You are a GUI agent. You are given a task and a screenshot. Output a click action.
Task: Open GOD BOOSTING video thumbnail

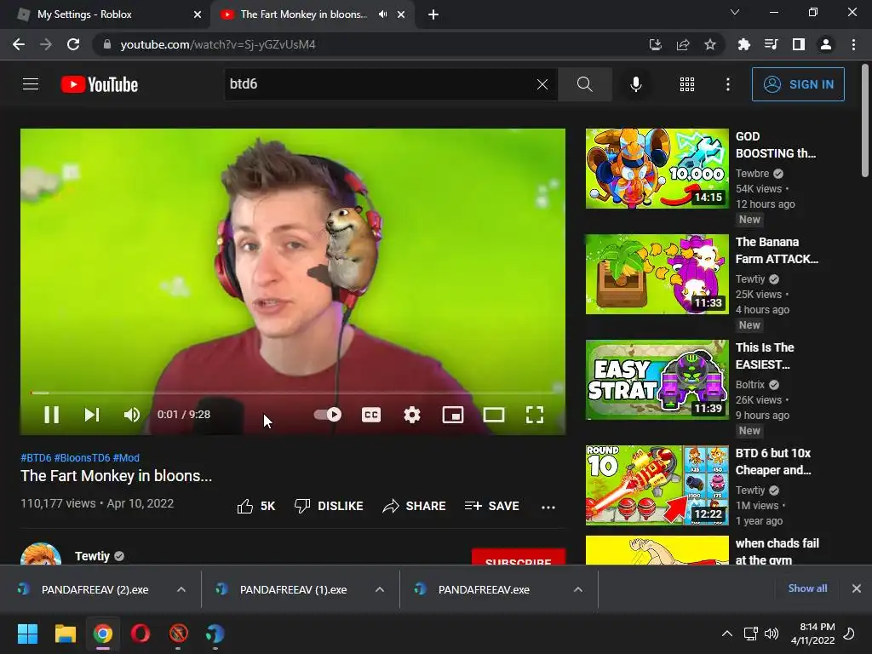(x=657, y=169)
